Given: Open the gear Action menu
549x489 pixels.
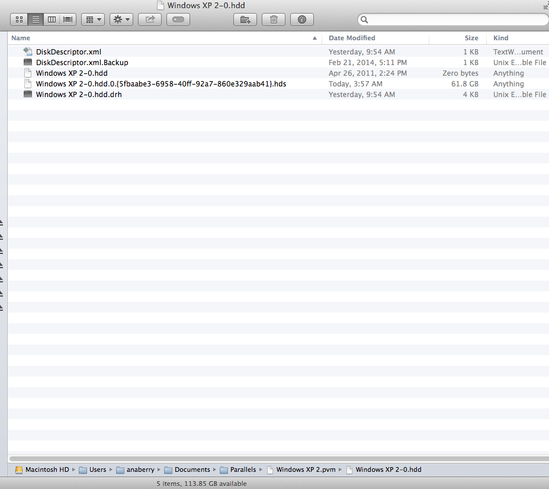Looking at the screenshot, I should tap(121, 20).
